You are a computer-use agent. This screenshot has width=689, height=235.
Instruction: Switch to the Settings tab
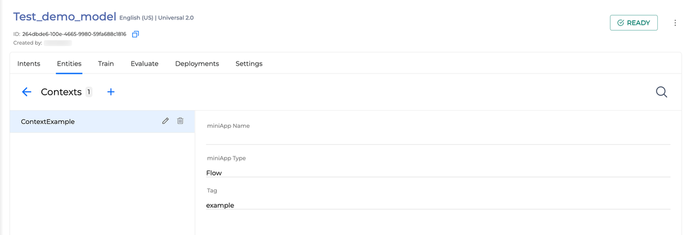pyautogui.click(x=249, y=64)
